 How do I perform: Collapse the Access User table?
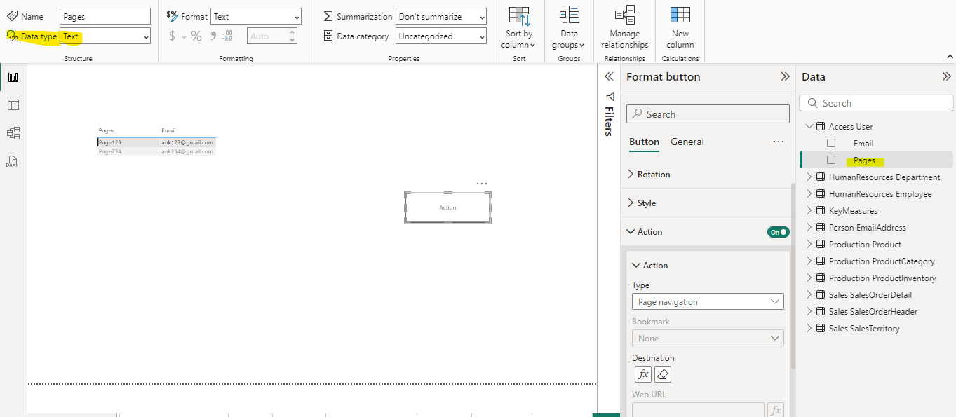809,127
